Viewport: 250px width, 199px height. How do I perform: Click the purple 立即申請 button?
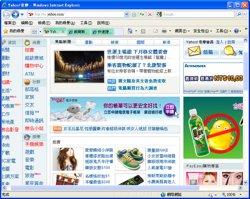(x=170, y=109)
